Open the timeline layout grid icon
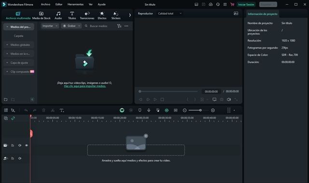This screenshot has height=183, width=309. tap(6, 110)
